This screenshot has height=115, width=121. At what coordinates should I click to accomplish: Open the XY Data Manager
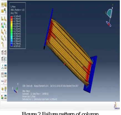(x=6, y=67)
